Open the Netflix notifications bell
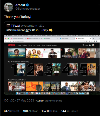100x116 pixels. pos(90,45)
